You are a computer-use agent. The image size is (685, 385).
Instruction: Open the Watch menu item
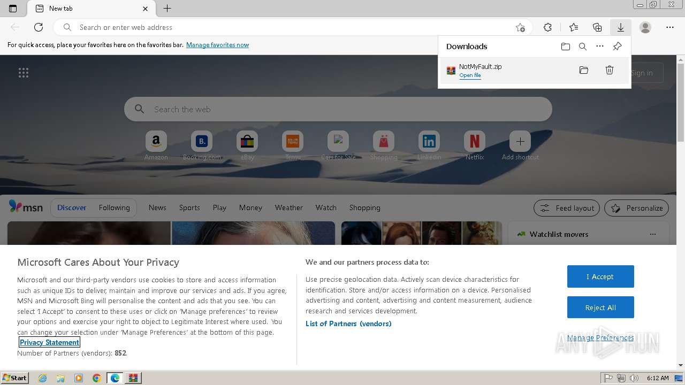(326, 207)
